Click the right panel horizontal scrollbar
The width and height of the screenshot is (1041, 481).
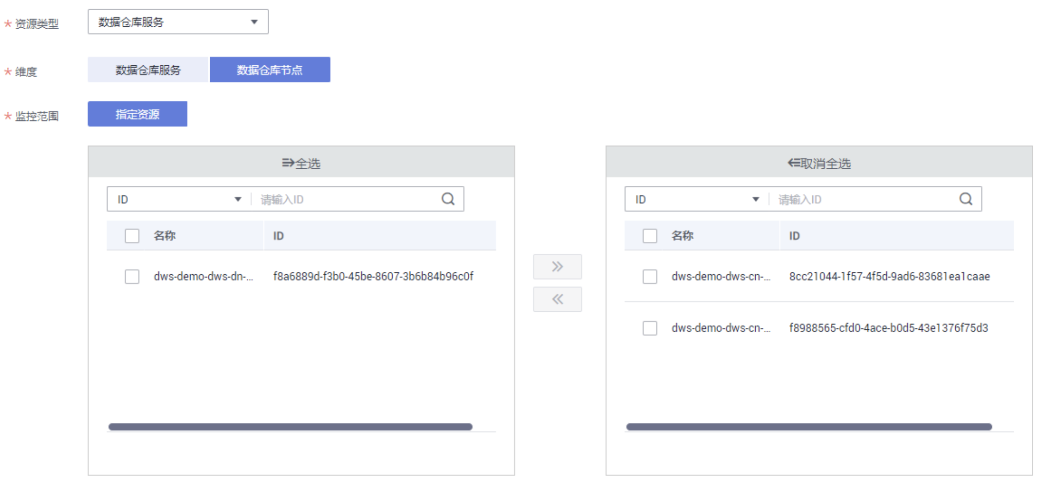809,427
